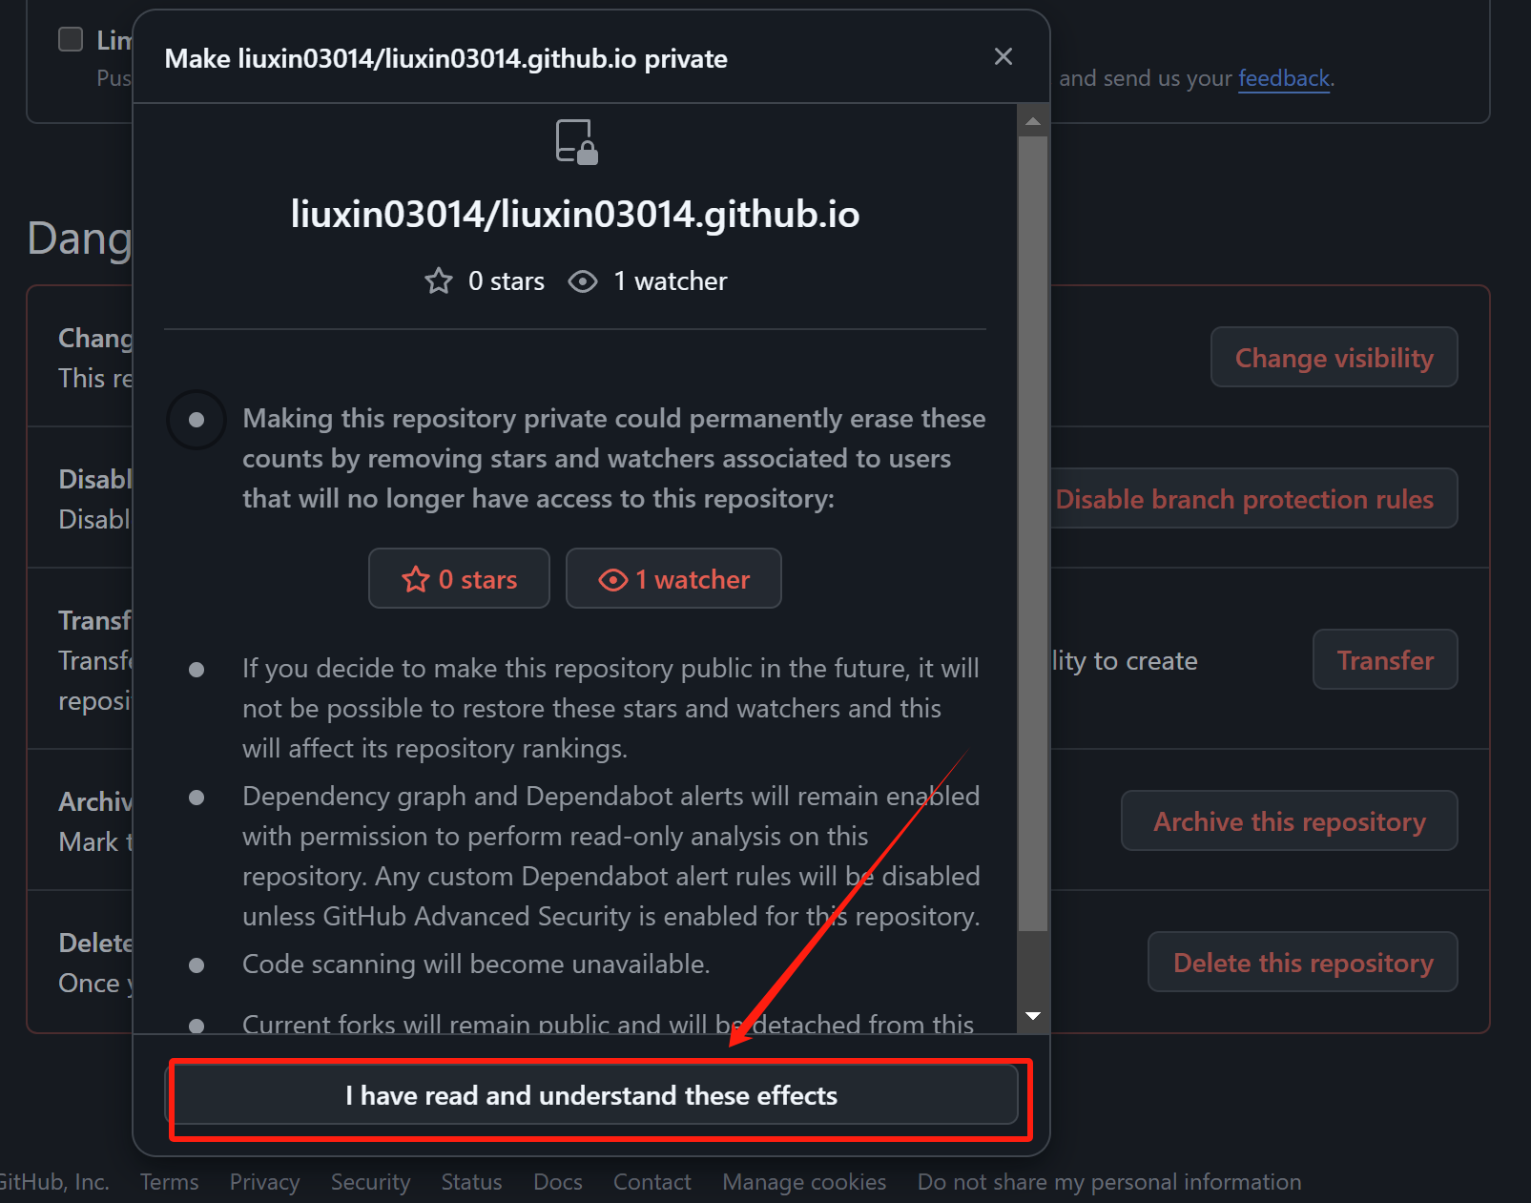Click Disable branch protection rules
Screen dimensions: 1531x1203
coord(1244,499)
